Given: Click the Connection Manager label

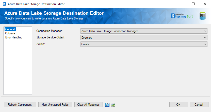Looking at the screenshot, I should [x=50, y=31].
